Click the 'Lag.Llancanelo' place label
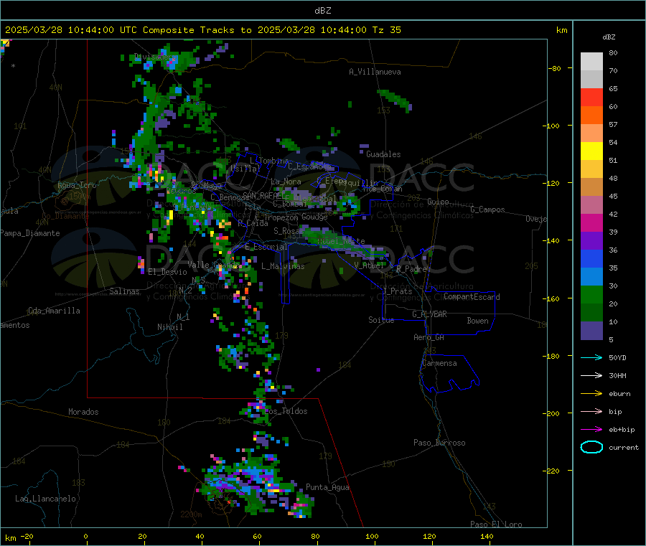This screenshot has width=646, height=546. tap(45, 499)
